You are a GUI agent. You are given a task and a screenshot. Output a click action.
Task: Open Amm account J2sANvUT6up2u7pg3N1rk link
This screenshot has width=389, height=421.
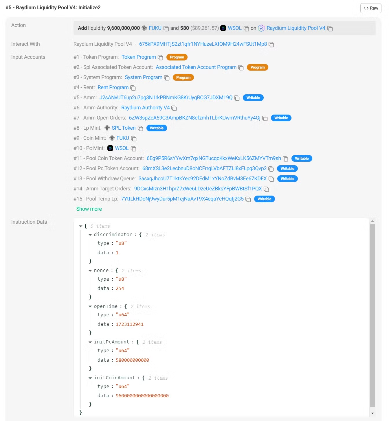pos(166,98)
